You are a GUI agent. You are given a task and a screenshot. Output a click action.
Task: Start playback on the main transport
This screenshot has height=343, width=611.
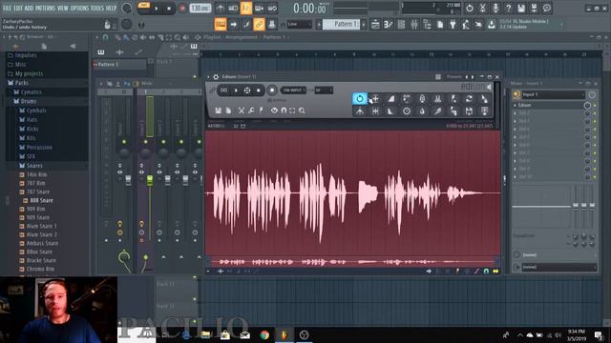[157, 9]
